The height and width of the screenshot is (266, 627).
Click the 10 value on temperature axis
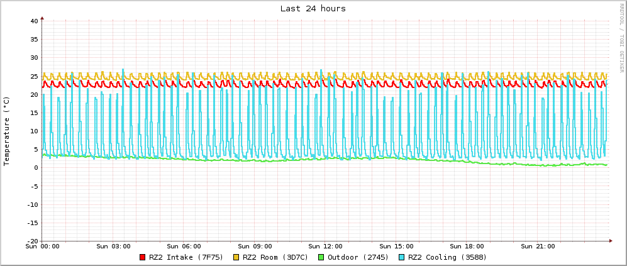[34, 131]
